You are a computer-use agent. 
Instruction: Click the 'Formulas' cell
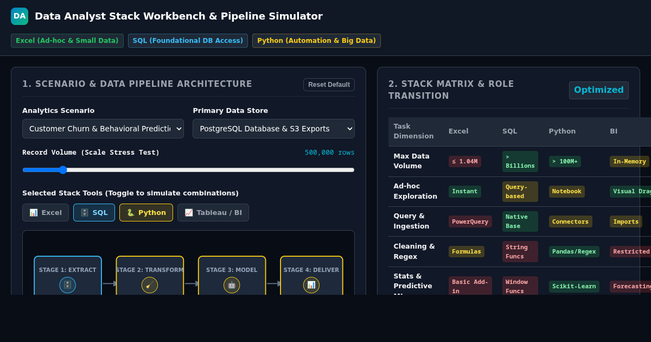coord(467,252)
